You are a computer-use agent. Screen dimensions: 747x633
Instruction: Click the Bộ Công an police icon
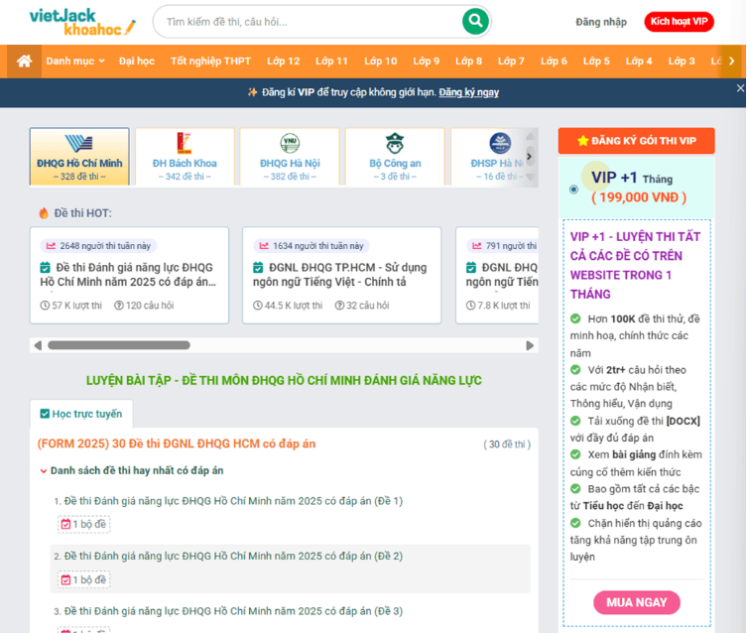[x=395, y=143]
